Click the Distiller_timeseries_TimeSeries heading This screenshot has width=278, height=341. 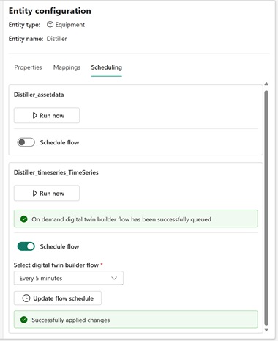[56, 172]
